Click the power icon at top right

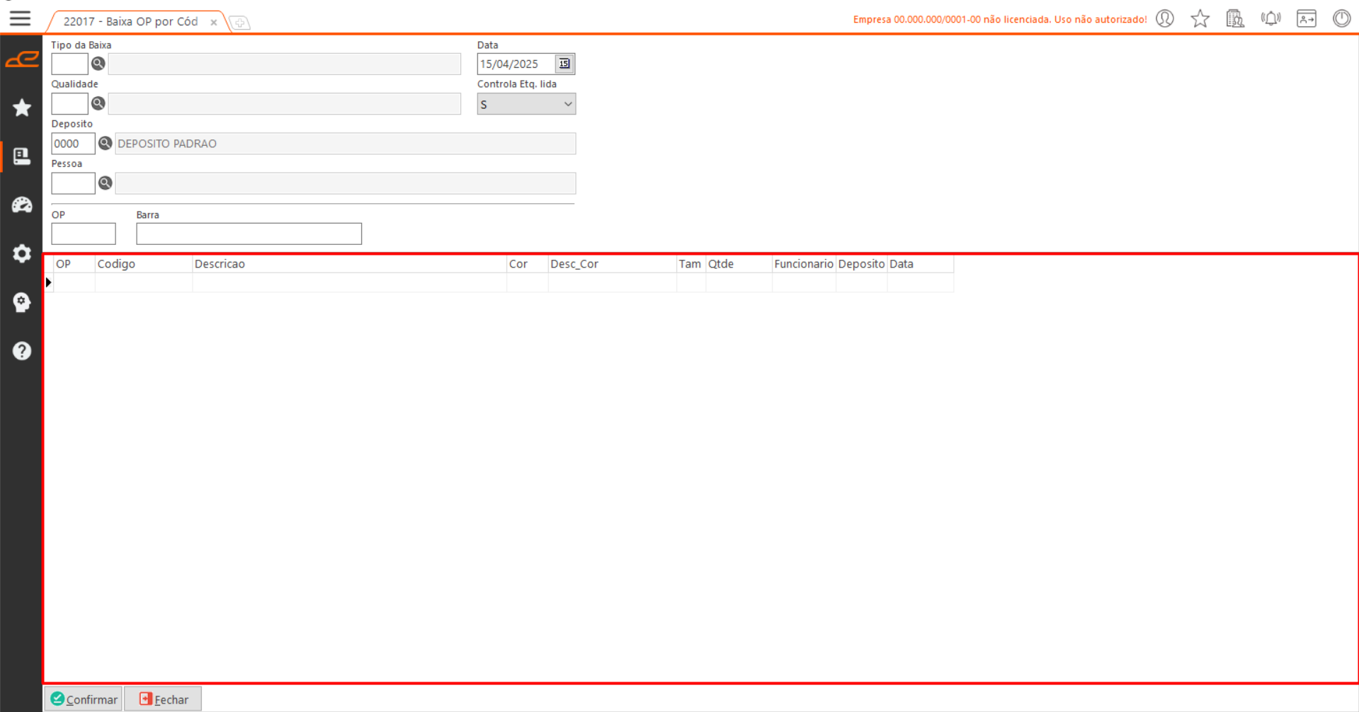click(x=1341, y=18)
